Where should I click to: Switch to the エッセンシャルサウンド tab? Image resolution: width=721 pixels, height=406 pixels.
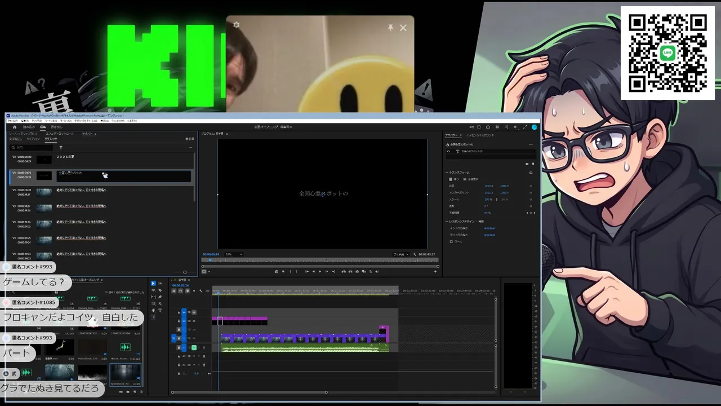(480, 135)
